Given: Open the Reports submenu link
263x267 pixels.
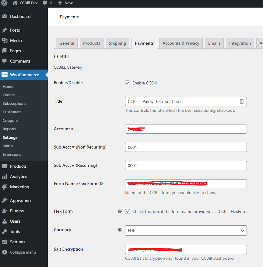Looking at the screenshot, I should click(9, 129).
